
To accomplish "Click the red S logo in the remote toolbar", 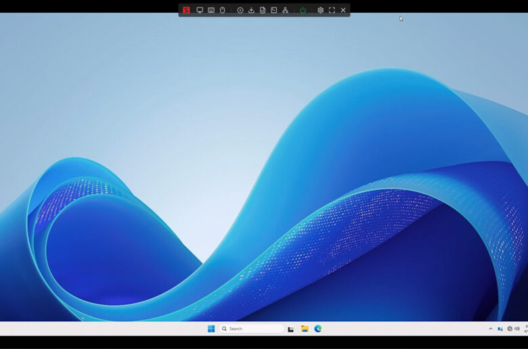I will point(186,10).
